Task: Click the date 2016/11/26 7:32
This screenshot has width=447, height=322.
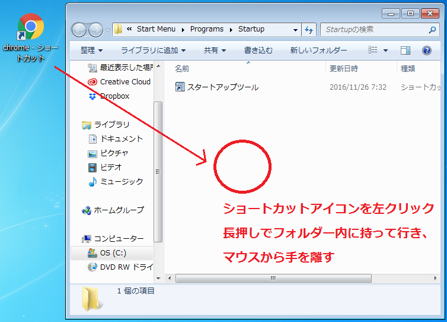Action: tap(357, 87)
